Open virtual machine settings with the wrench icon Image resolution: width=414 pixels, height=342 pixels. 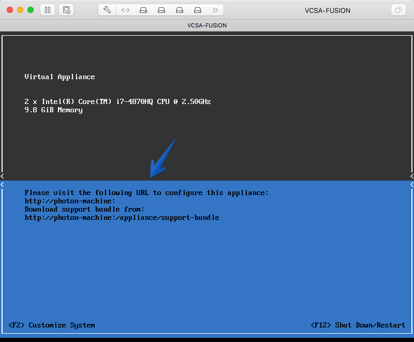tap(107, 10)
